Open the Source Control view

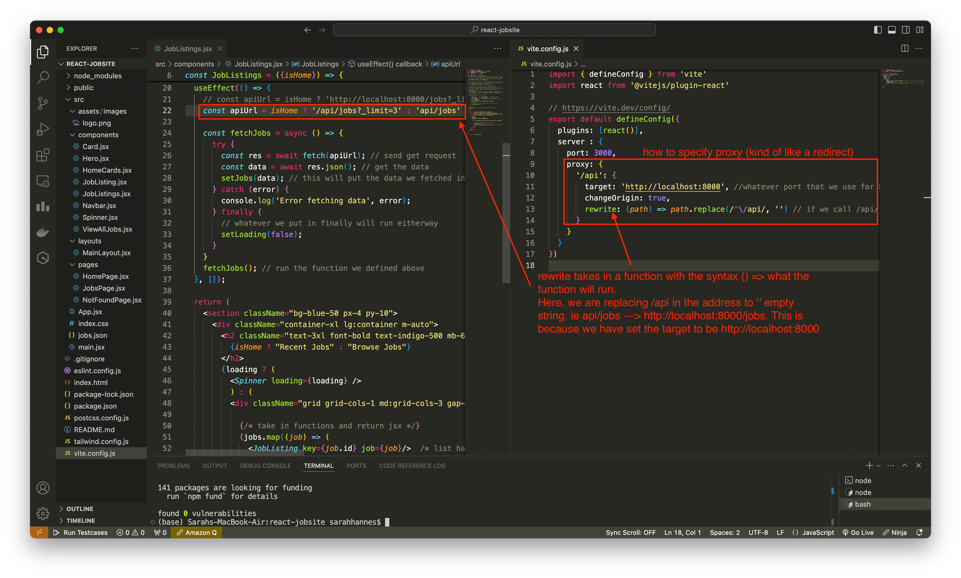pyautogui.click(x=42, y=103)
